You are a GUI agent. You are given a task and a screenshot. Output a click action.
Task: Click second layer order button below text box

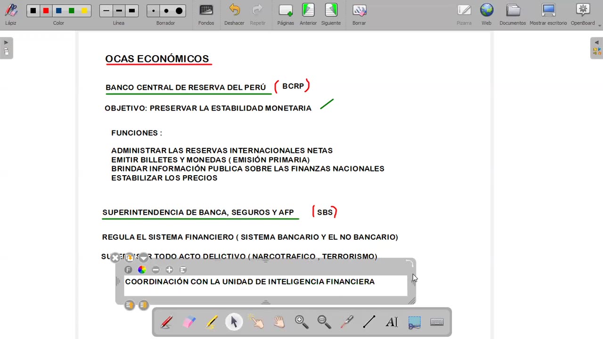[144, 305]
